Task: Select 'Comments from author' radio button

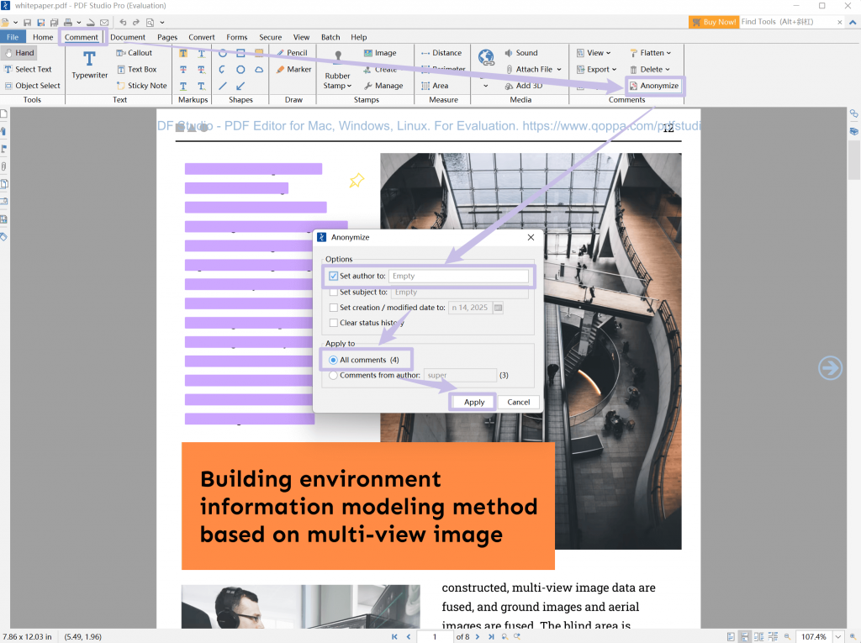Action: click(334, 376)
